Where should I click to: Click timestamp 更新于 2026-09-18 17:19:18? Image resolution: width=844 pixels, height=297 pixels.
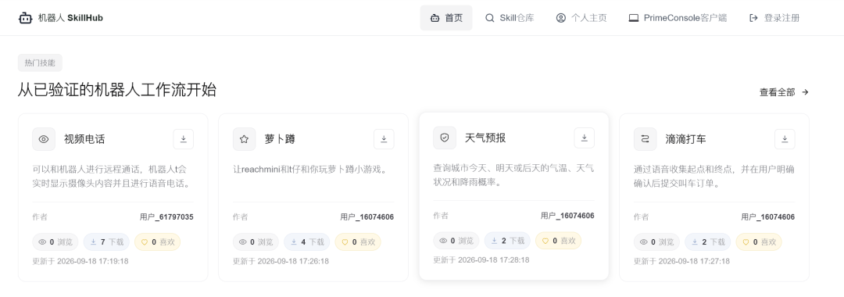tap(80, 261)
